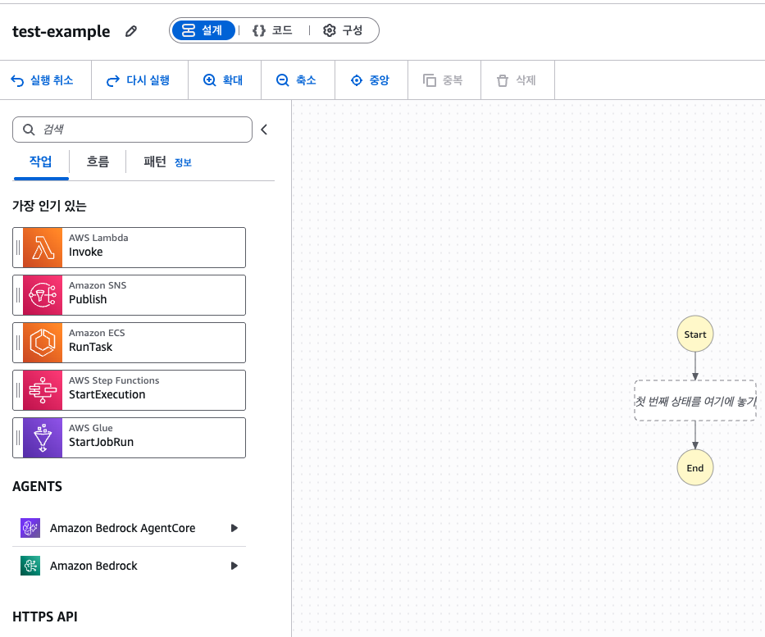Select the AWS Lambda Invoke icon
The width and height of the screenshot is (765, 637).
pyautogui.click(x=43, y=248)
